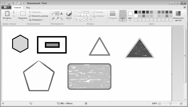Select the Eraser tool

coord(53,18)
